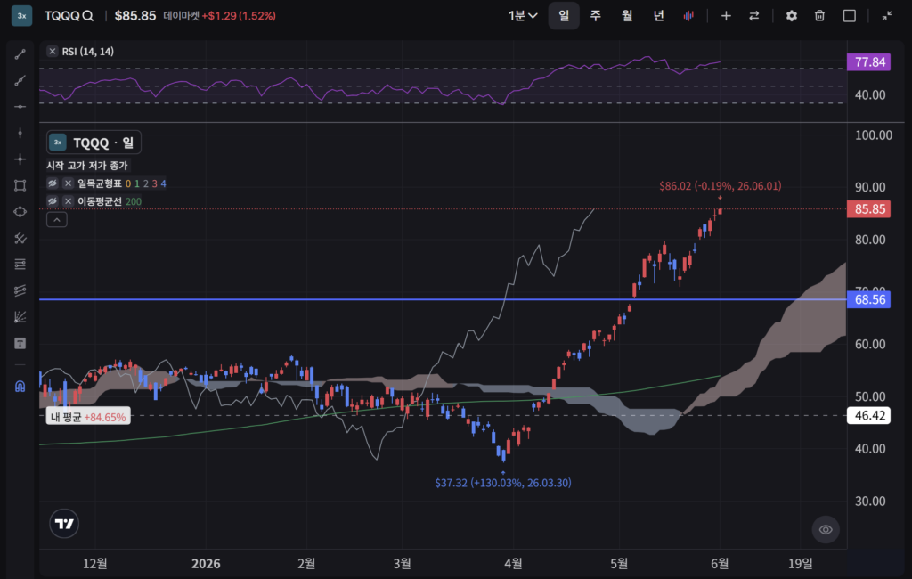Remove the 이동평균선 indicator
Image resolution: width=912 pixels, height=579 pixels.
point(68,200)
